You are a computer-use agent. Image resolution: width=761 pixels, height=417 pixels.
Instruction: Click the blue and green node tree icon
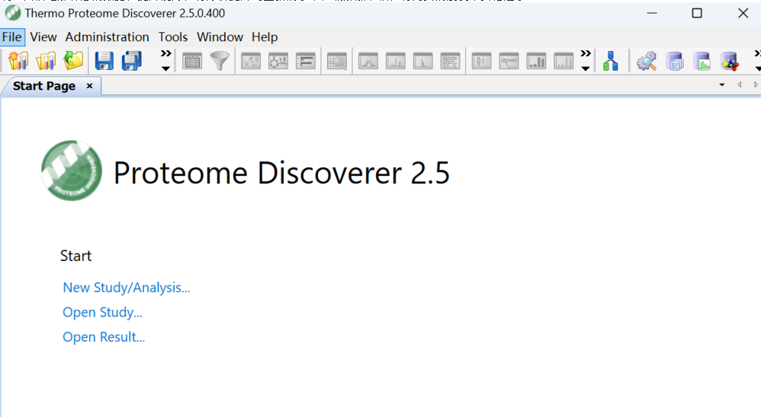coord(611,61)
